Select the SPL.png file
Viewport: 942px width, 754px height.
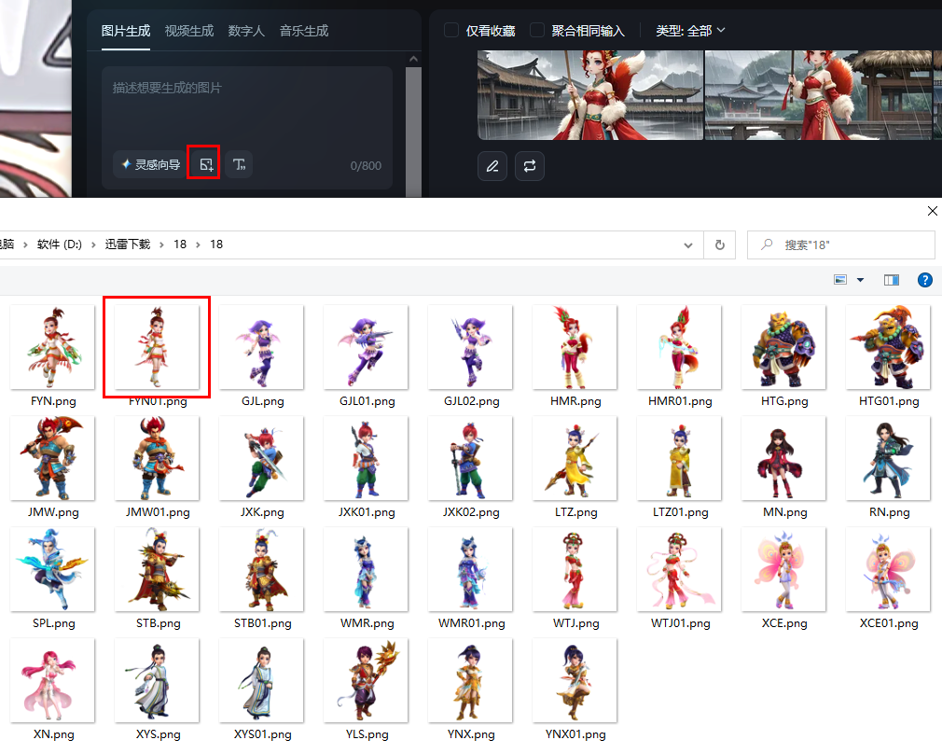(x=53, y=579)
